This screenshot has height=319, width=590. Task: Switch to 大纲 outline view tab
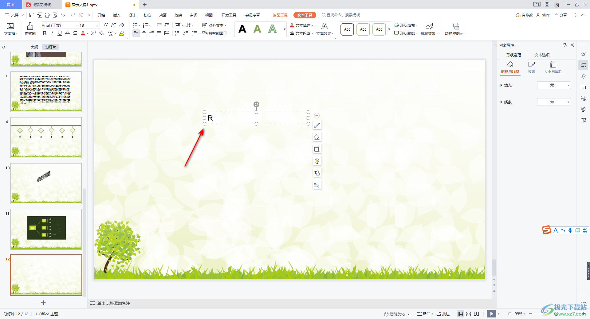[34, 47]
